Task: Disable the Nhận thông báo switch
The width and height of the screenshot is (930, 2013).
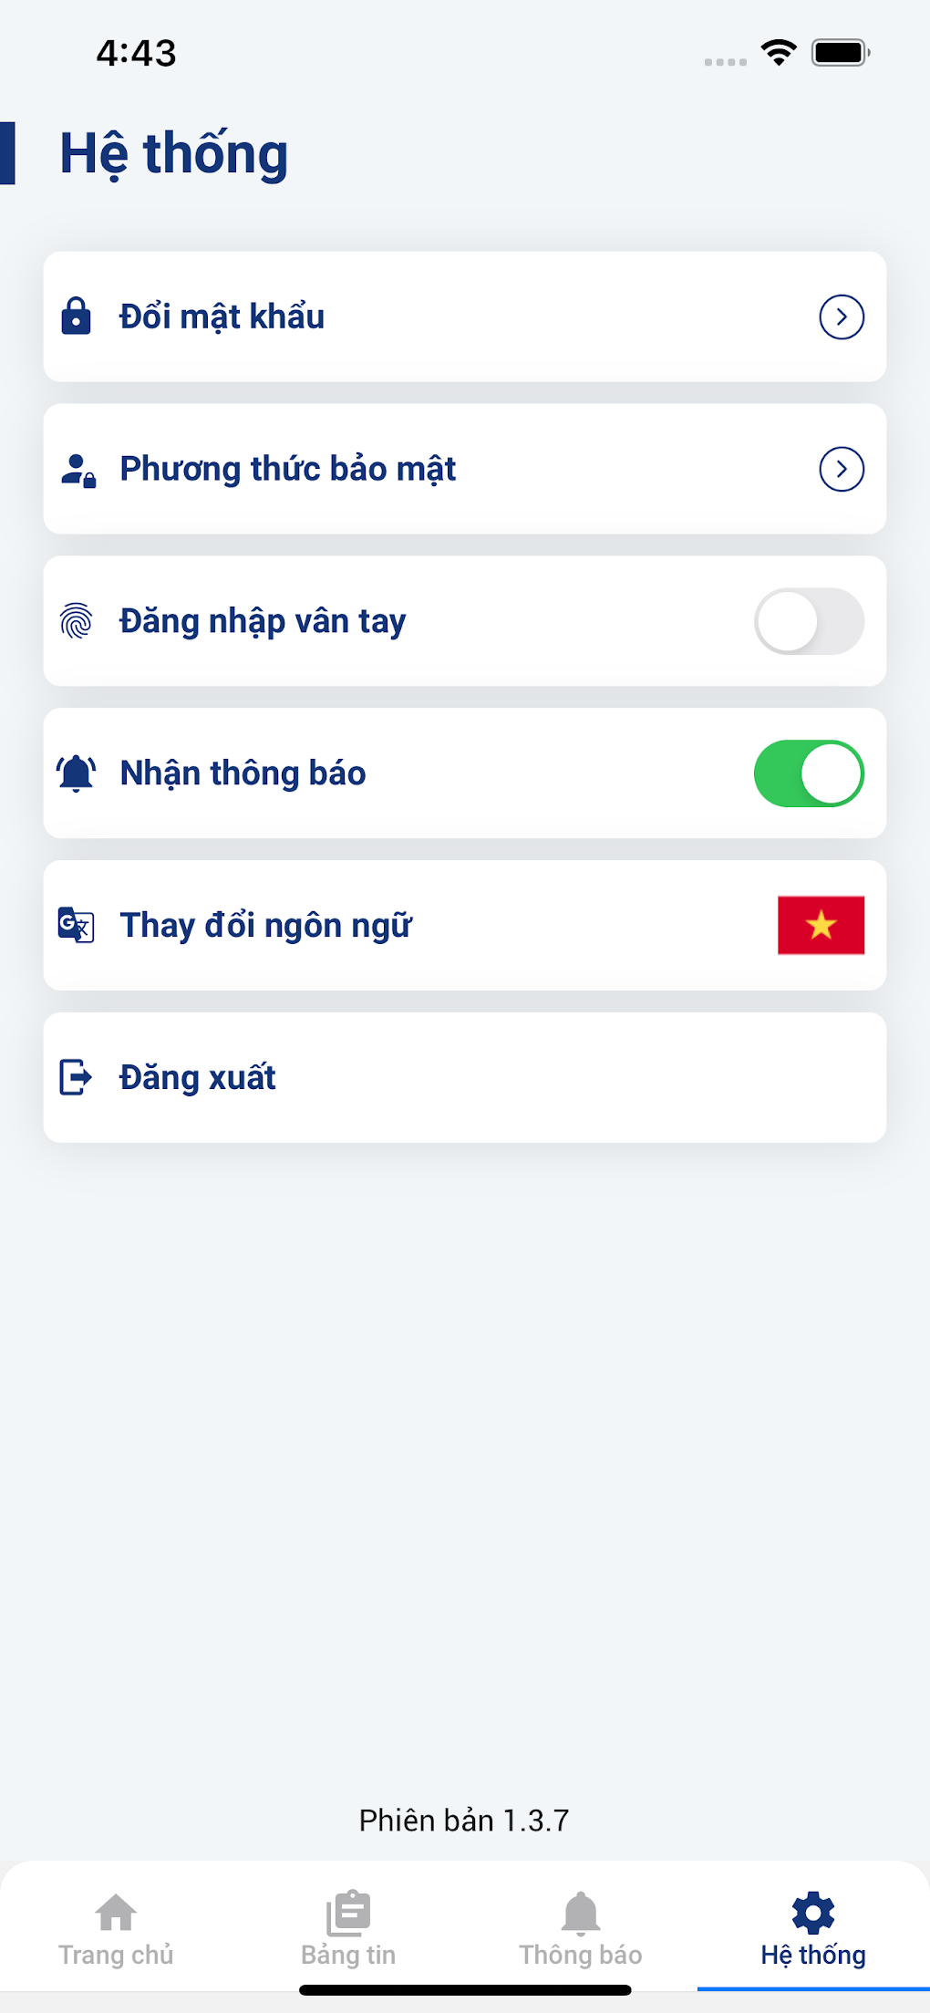Action: pos(809,773)
